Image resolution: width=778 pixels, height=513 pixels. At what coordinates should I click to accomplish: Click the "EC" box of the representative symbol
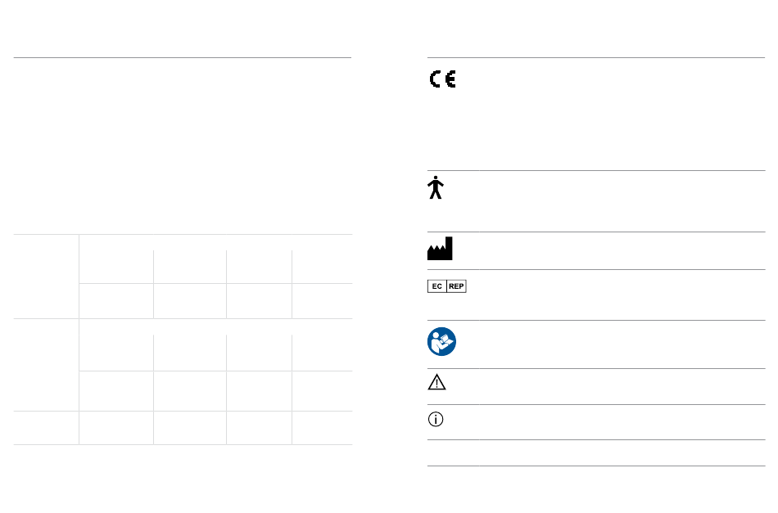coord(437,286)
